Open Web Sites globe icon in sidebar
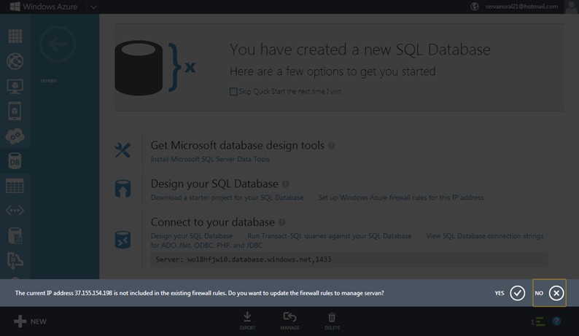The image size is (579, 336). (x=15, y=61)
